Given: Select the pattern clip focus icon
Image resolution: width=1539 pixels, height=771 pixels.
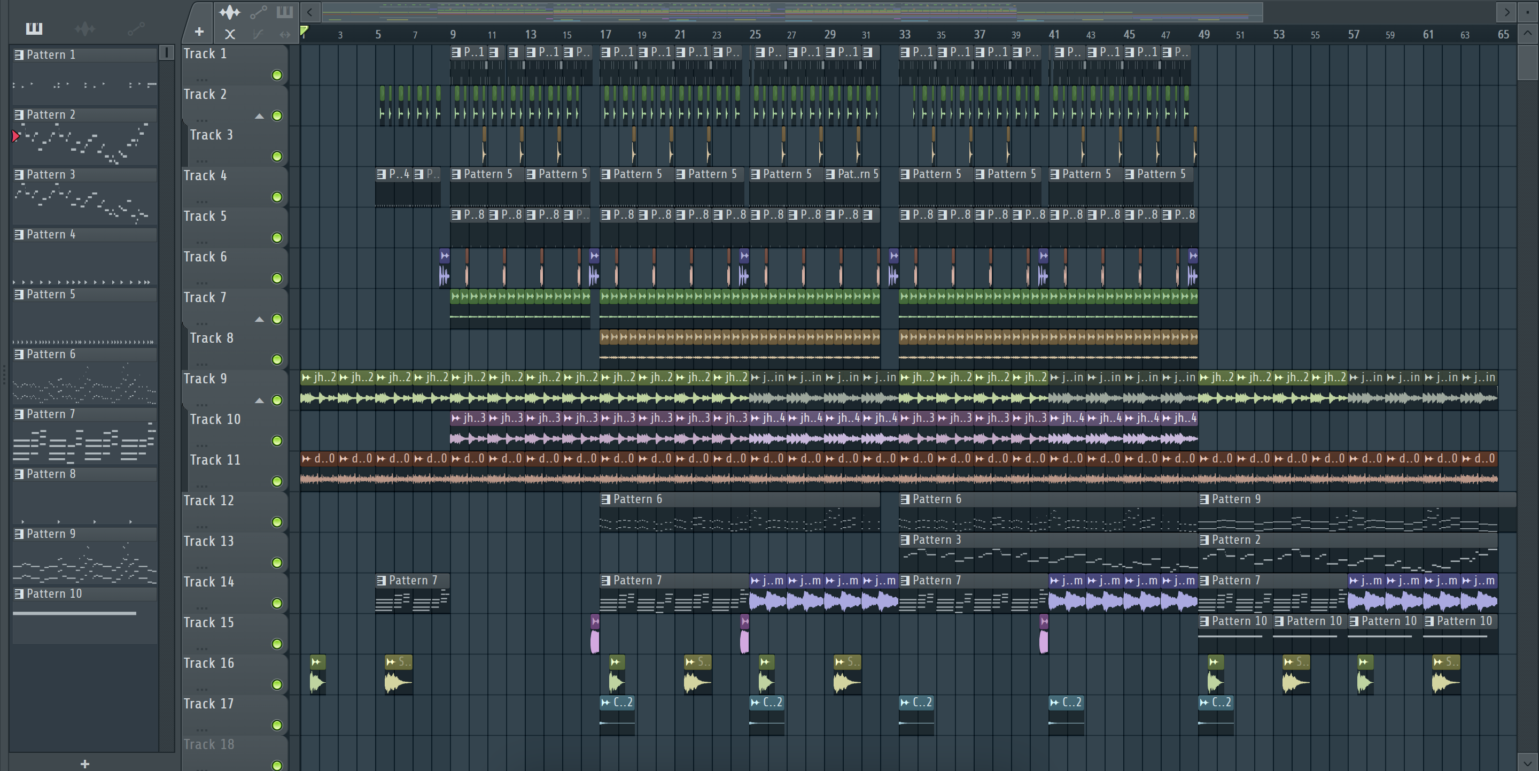Looking at the screenshot, I should [285, 12].
